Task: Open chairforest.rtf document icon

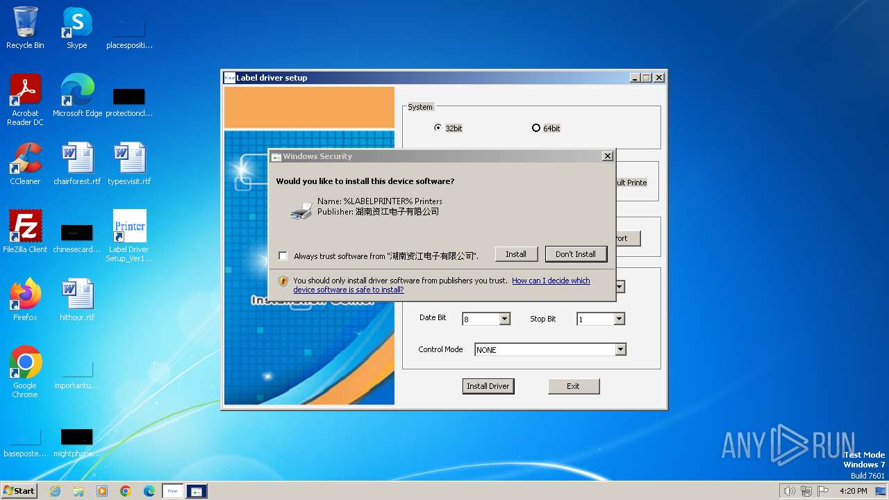Action: [x=77, y=164]
